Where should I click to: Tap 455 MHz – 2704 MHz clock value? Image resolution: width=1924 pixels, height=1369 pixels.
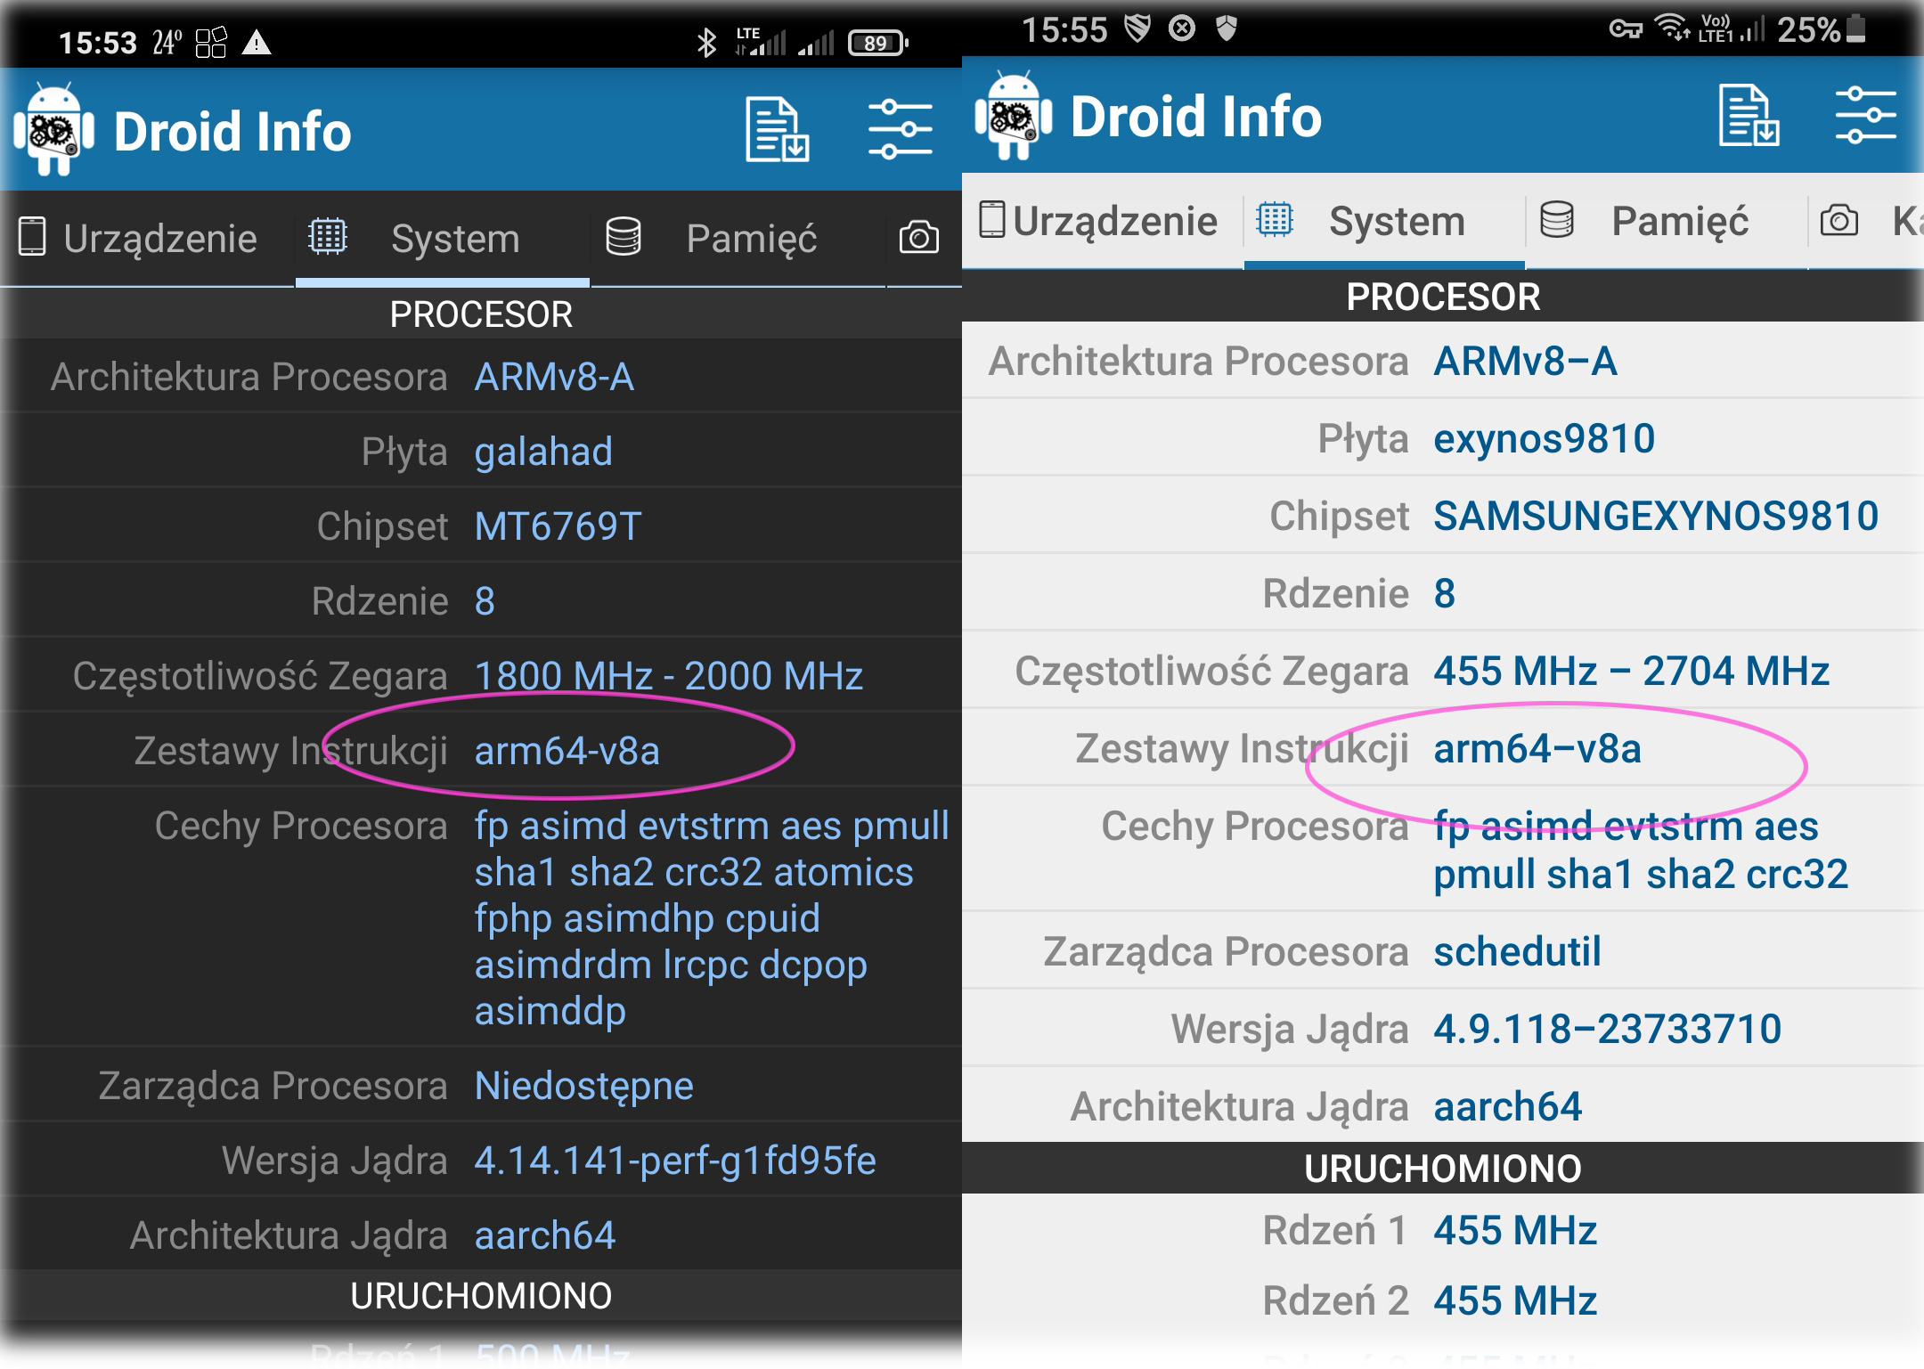(1631, 671)
